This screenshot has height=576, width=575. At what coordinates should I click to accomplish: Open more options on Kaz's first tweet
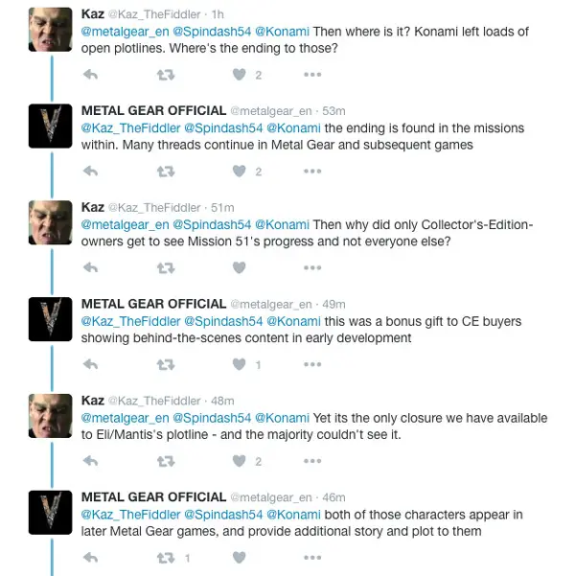312,74
